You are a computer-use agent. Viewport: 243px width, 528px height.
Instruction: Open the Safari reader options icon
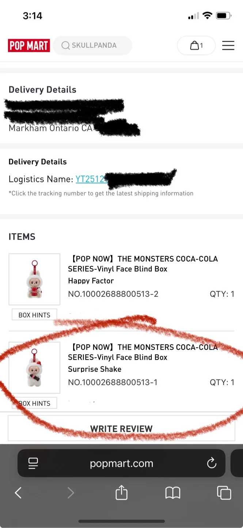pos(33,463)
